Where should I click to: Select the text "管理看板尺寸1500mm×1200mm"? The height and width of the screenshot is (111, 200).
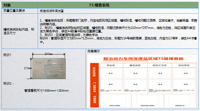point(46,91)
